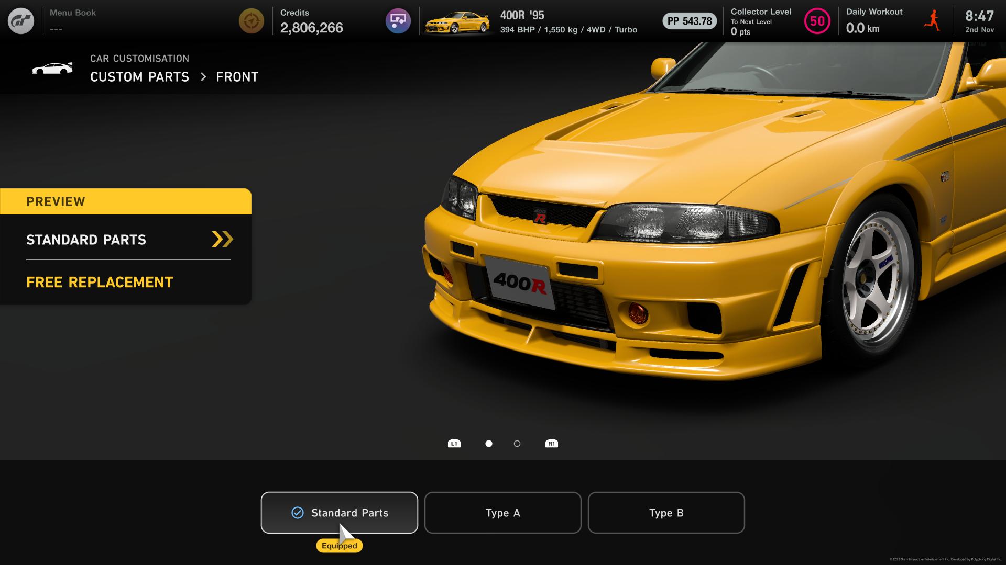Click the 394 BHP specs line
This screenshot has height=565, width=1006.
click(x=569, y=30)
